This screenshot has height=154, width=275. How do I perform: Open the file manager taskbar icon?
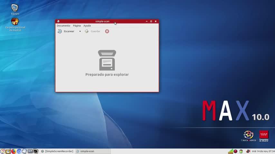(24, 151)
